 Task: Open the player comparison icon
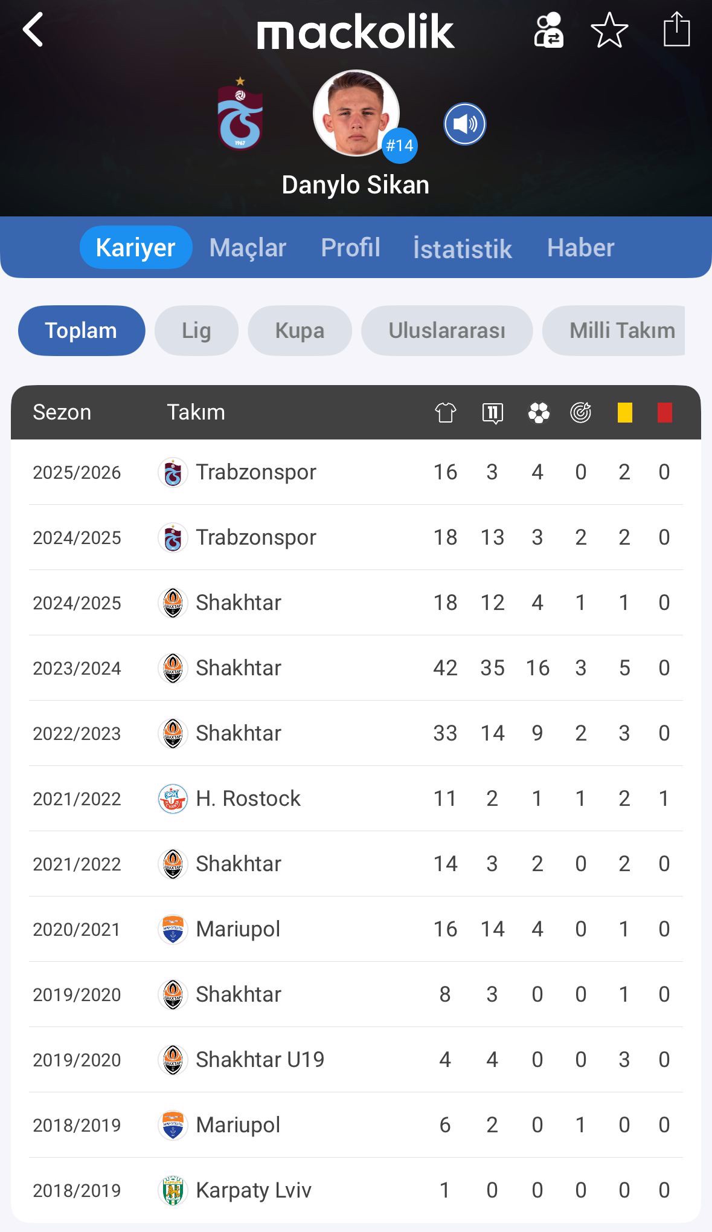tap(548, 30)
